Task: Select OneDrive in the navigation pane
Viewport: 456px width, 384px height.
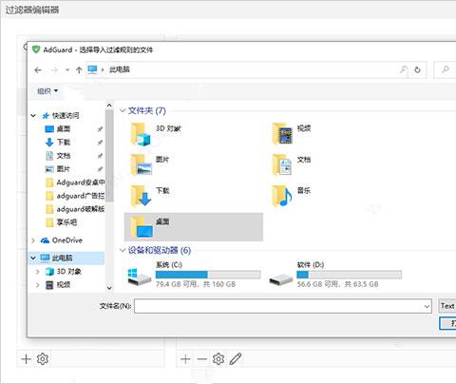Action: pos(62,240)
